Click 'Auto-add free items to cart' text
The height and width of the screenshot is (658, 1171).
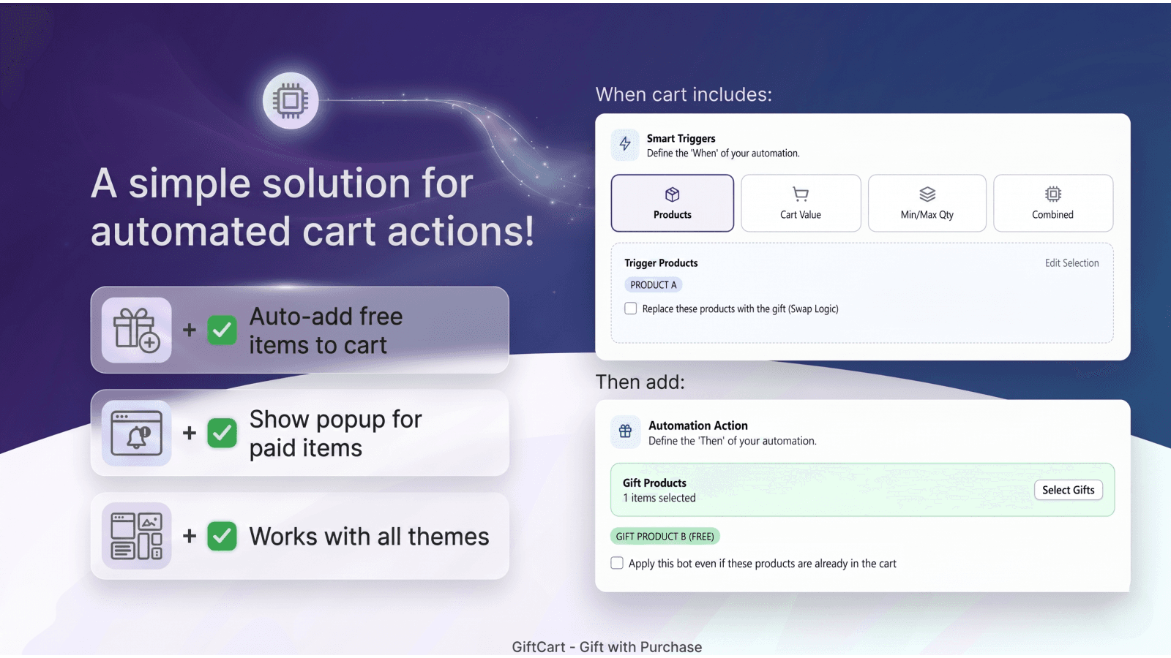click(x=326, y=330)
